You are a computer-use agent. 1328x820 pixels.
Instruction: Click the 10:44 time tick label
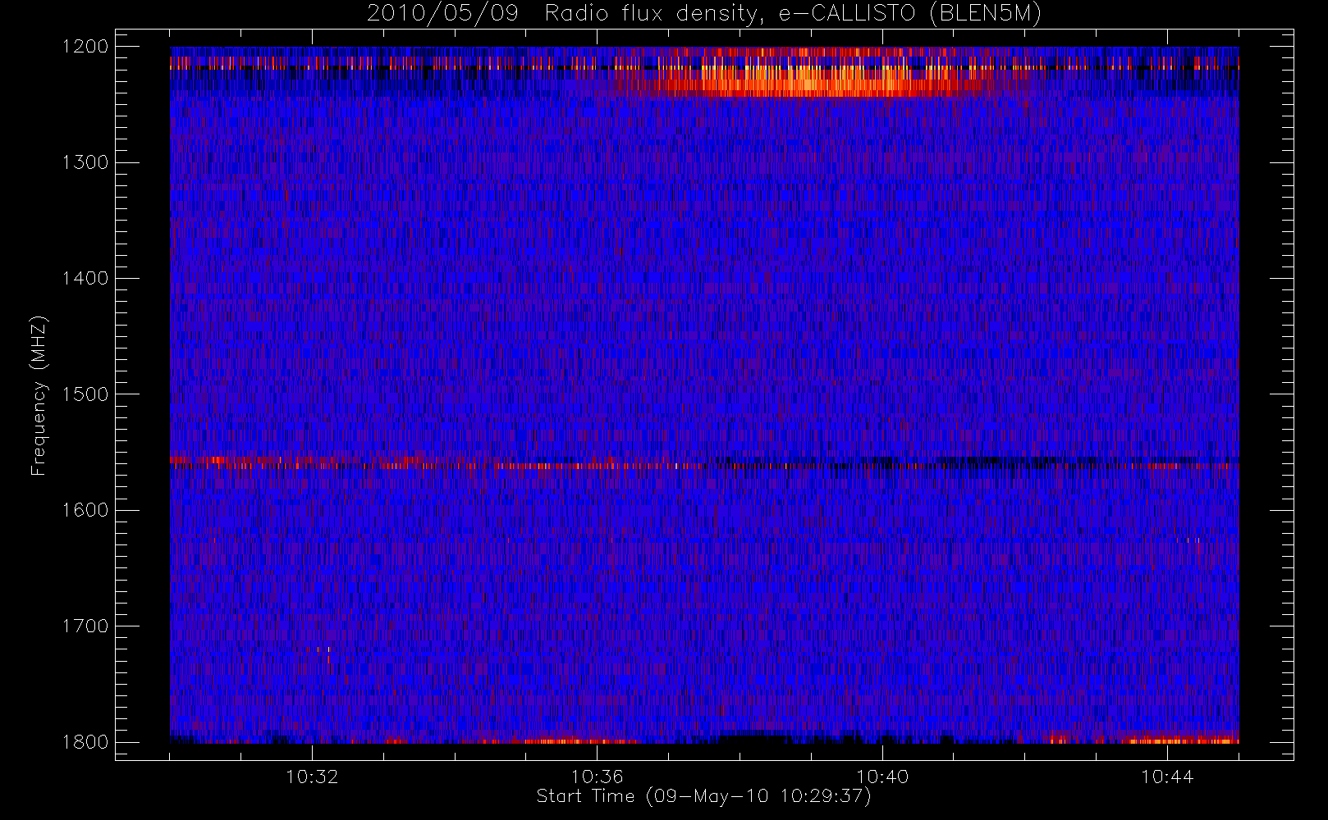pyautogui.click(x=1167, y=777)
